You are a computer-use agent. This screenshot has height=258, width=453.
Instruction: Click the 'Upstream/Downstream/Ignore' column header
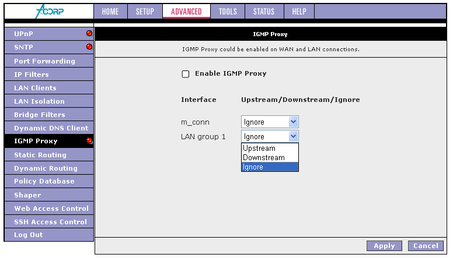click(x=301, y=100)
